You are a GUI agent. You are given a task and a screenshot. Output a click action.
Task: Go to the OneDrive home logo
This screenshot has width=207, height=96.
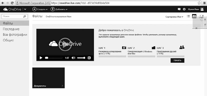point(12,9)
